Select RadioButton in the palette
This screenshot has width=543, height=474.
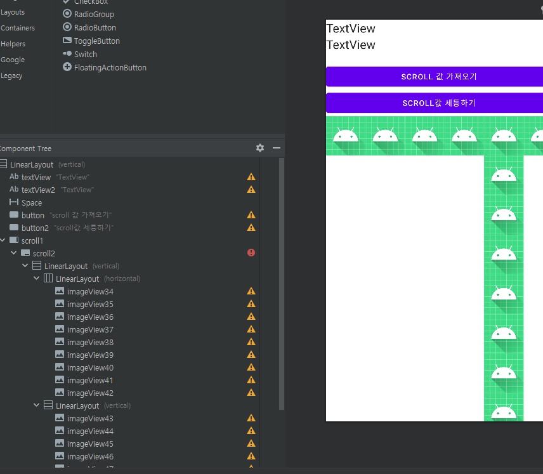89,27
